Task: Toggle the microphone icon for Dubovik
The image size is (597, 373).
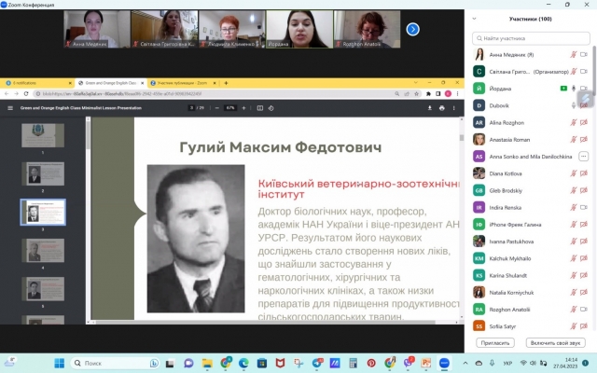Action: 574,105
